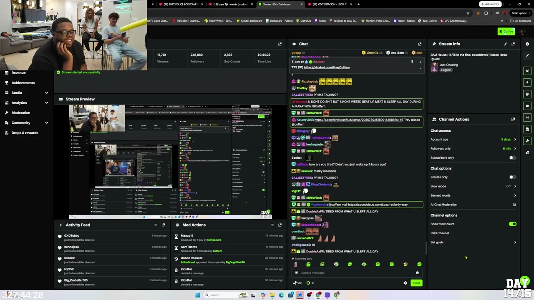Click the Just Chatting category

[x=448, y=65]
